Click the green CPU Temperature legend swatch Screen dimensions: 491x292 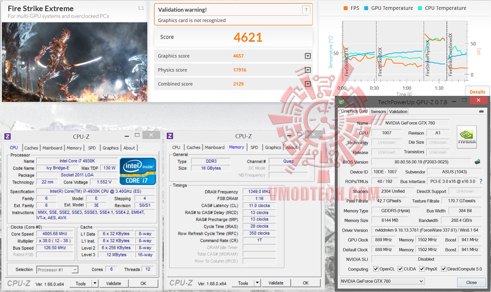coord(420,8)
